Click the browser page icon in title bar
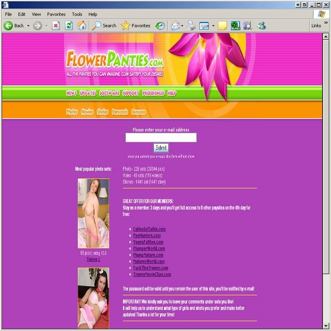Screen dimensions: 331x331 tap(5, 4)
